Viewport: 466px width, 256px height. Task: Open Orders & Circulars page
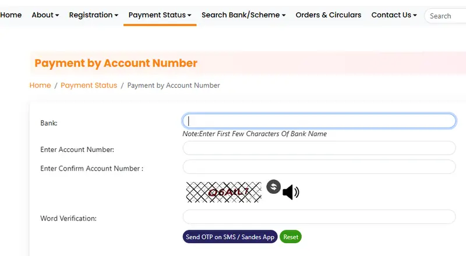[x=328, y=15]
